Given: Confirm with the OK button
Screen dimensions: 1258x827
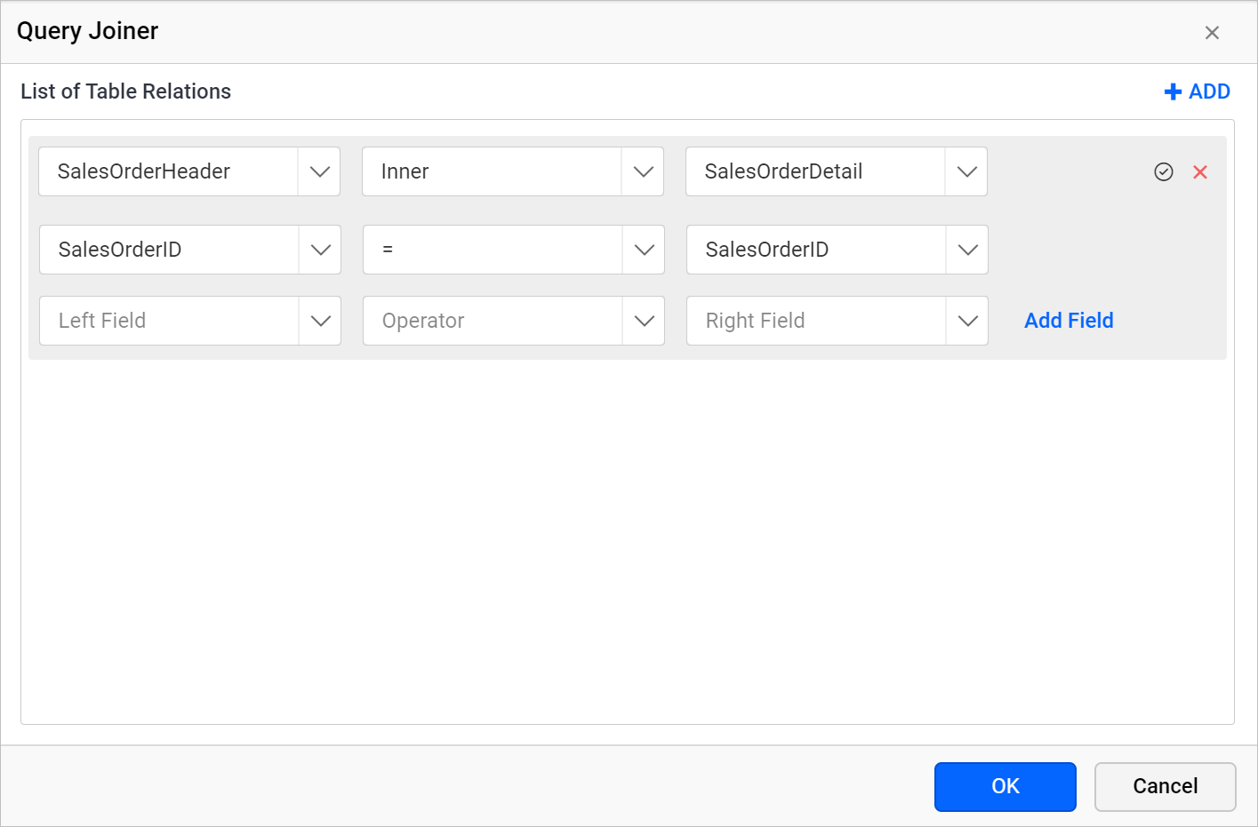Looking at the screenshot, I should (1006, 786).
